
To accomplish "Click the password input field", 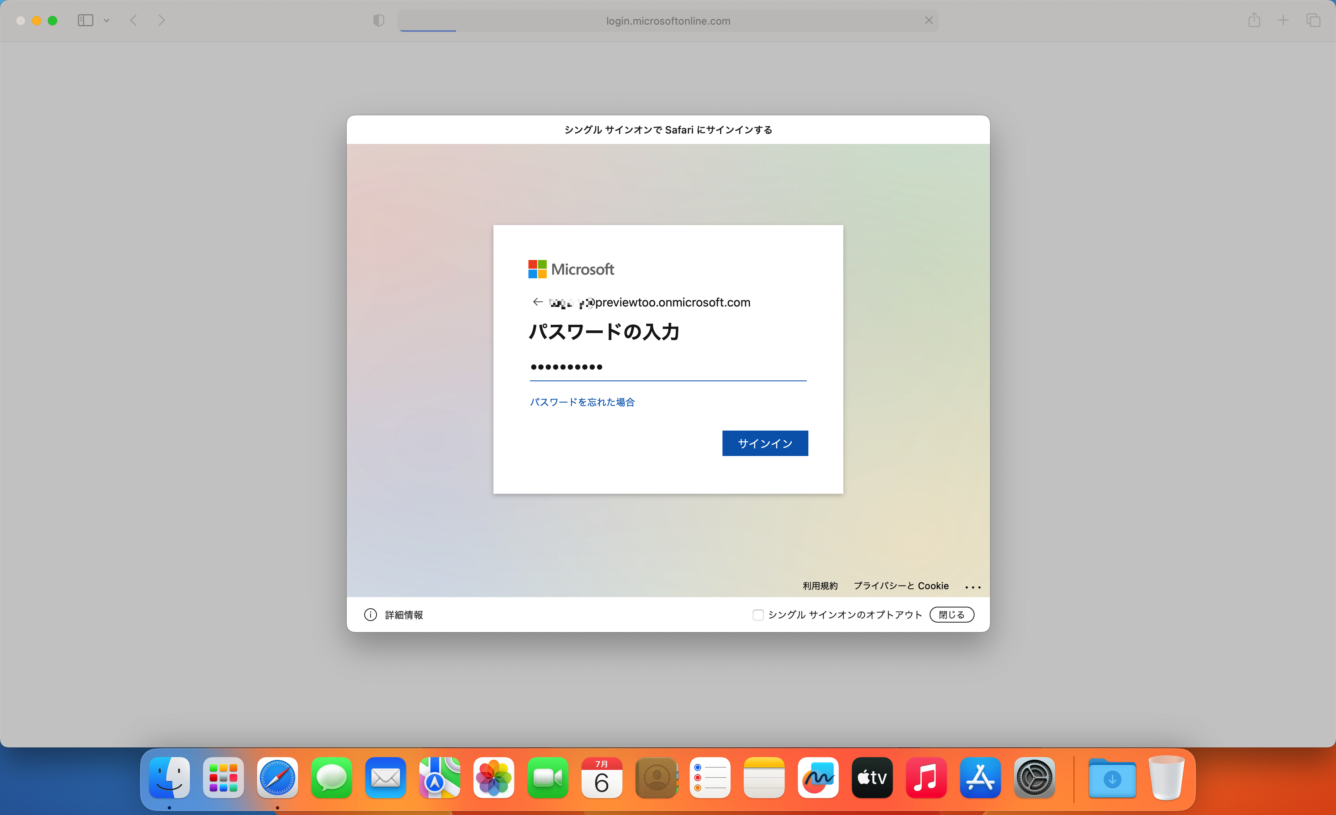I will pos(668,367).
